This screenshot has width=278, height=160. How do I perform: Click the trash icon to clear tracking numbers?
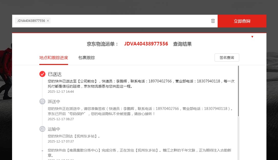(213, 21)
